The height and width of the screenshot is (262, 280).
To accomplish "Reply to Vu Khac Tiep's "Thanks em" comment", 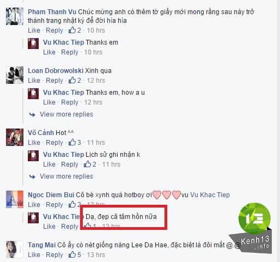I will [70, 52].
